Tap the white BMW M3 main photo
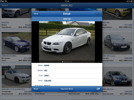 click(67, 42)
